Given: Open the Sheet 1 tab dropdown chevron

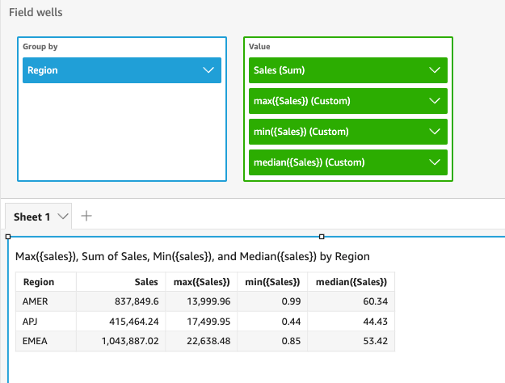Looking at the screenshot, I should point(63,217).
